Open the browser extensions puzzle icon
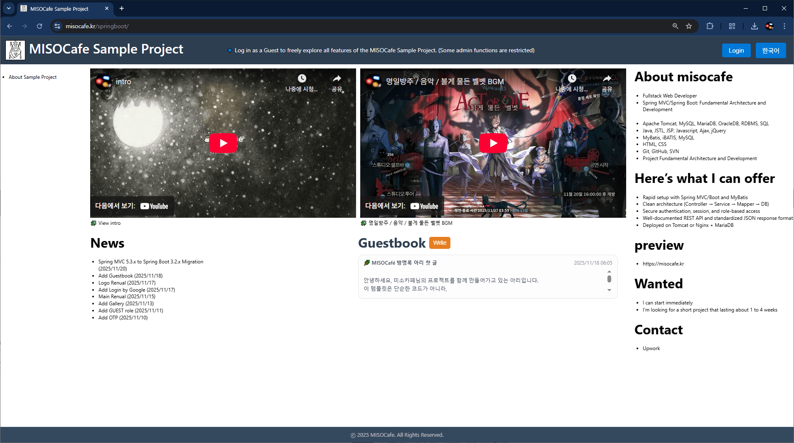 pyautogui.click(x=710, y=26)
